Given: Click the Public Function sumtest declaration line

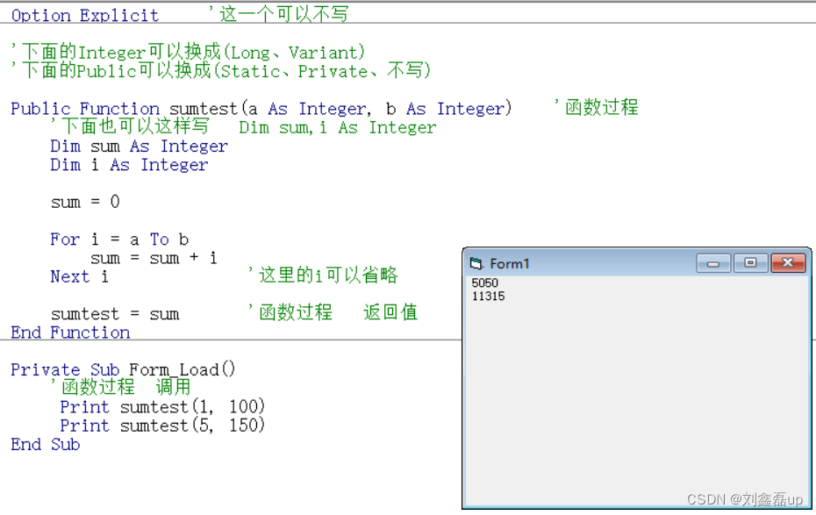Looking at the screenshot, I should pos(261,108).
